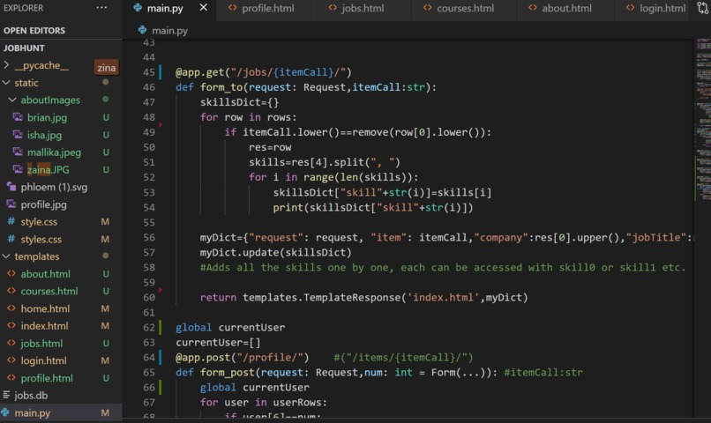Click the U status badge beside brian.jpg
The image size is (711, 423).
pyautogui.click(x=106, y=118)
